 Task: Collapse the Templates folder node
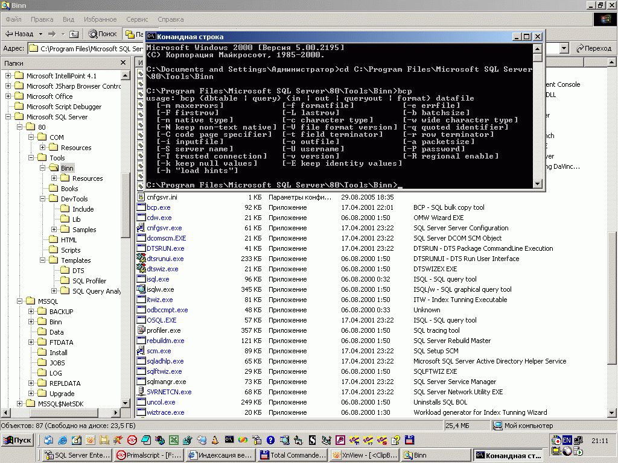42,260
